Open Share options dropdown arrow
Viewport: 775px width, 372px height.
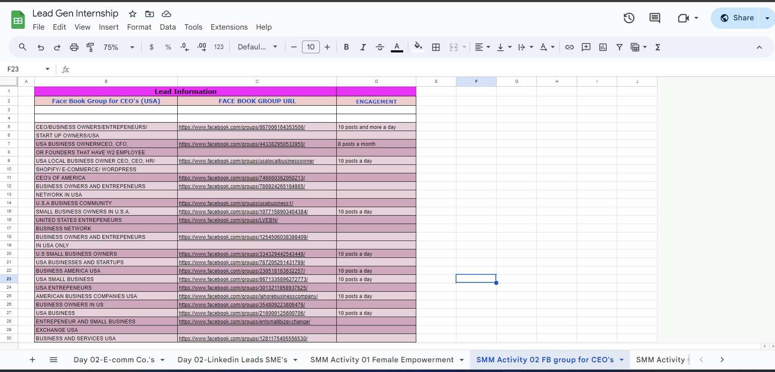pos(767,18)
